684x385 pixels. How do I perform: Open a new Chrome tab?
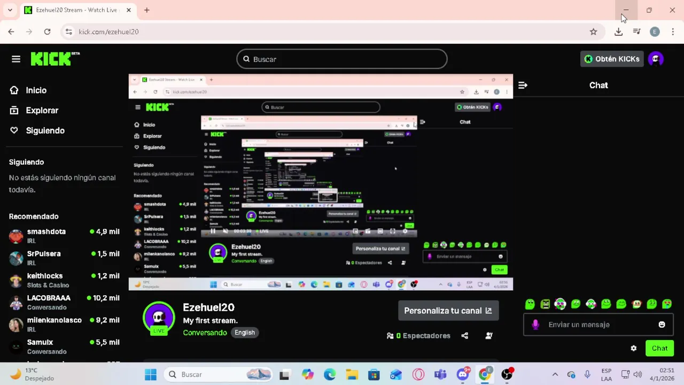pos(146,10)
